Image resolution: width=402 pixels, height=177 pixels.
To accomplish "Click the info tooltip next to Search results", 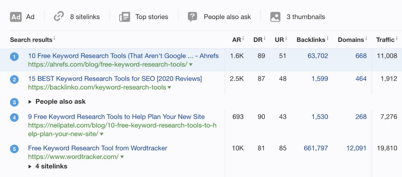I will [55, 38].
